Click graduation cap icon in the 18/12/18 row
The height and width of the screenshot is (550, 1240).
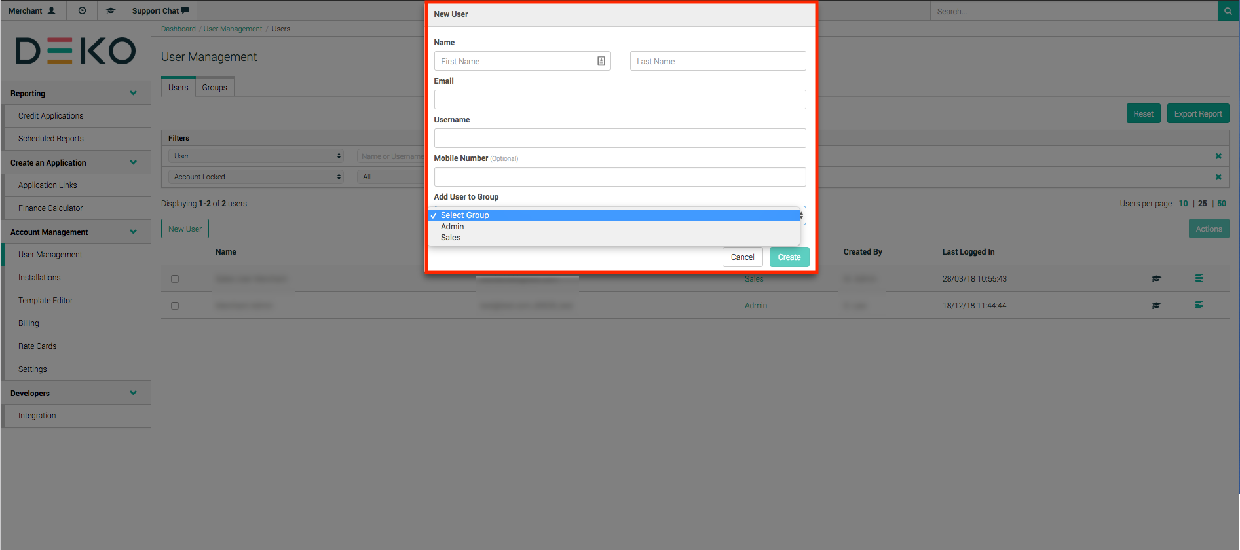tap(1156, 305)
